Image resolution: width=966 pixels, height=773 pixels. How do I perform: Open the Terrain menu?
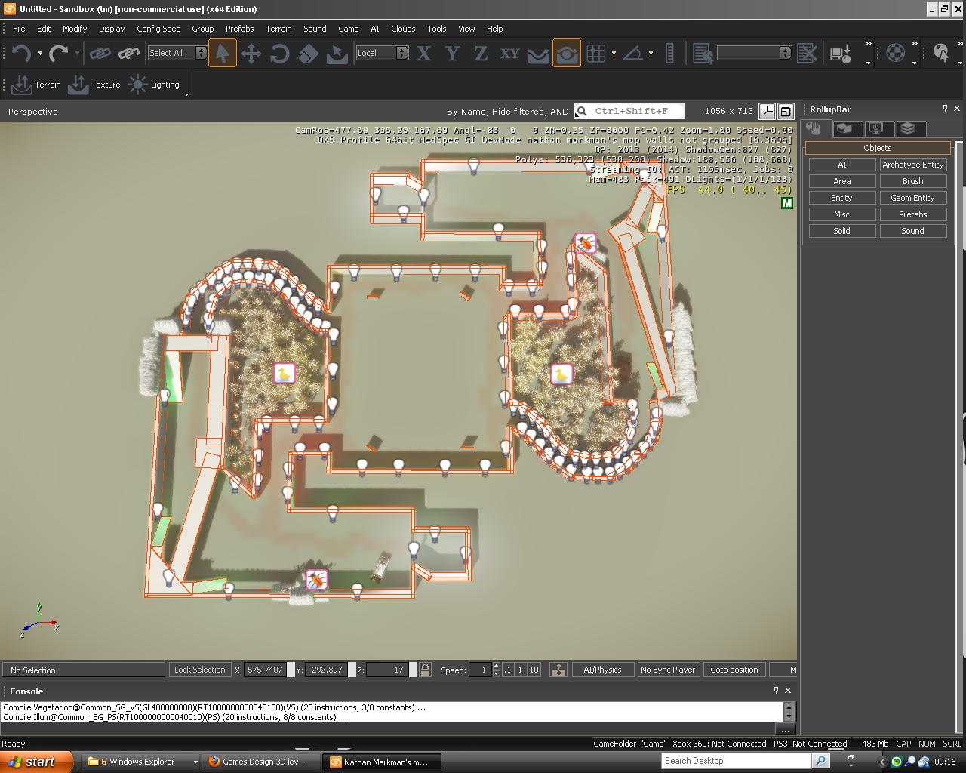(x=278, y=29)
